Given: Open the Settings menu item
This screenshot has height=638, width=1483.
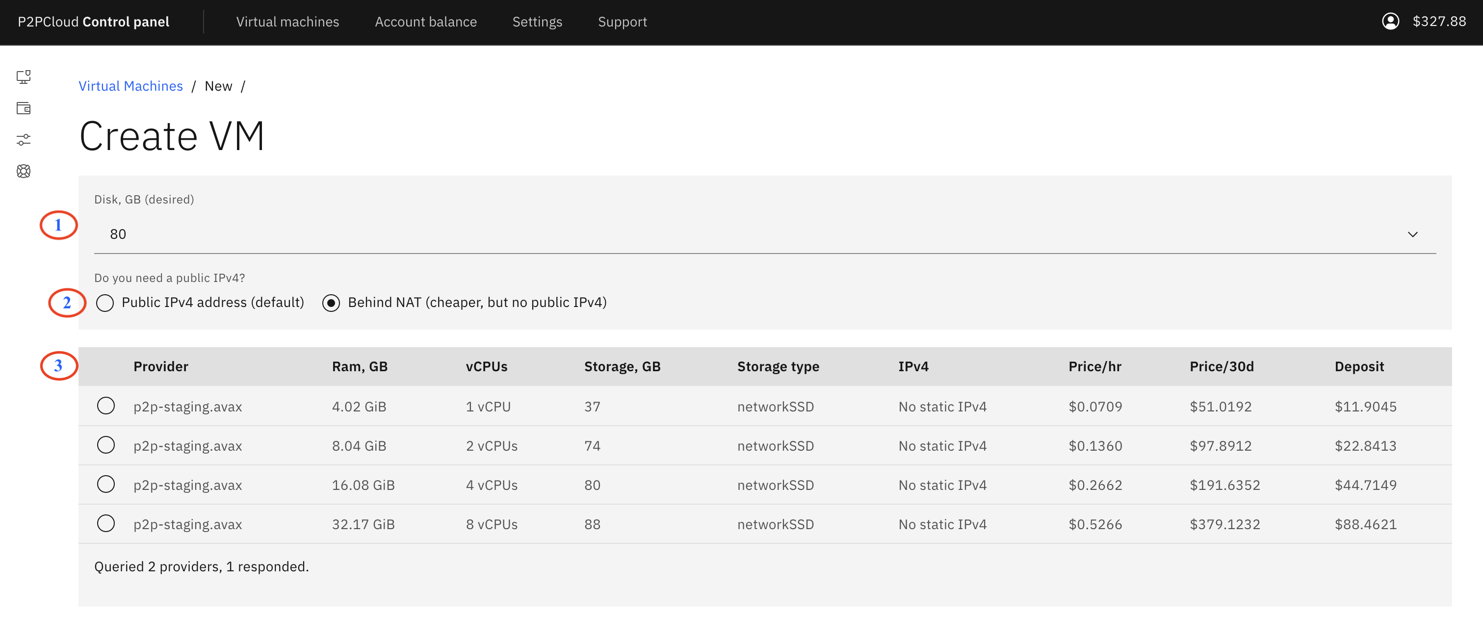Looking at the screenshot, I should click(x=537, y=22).
